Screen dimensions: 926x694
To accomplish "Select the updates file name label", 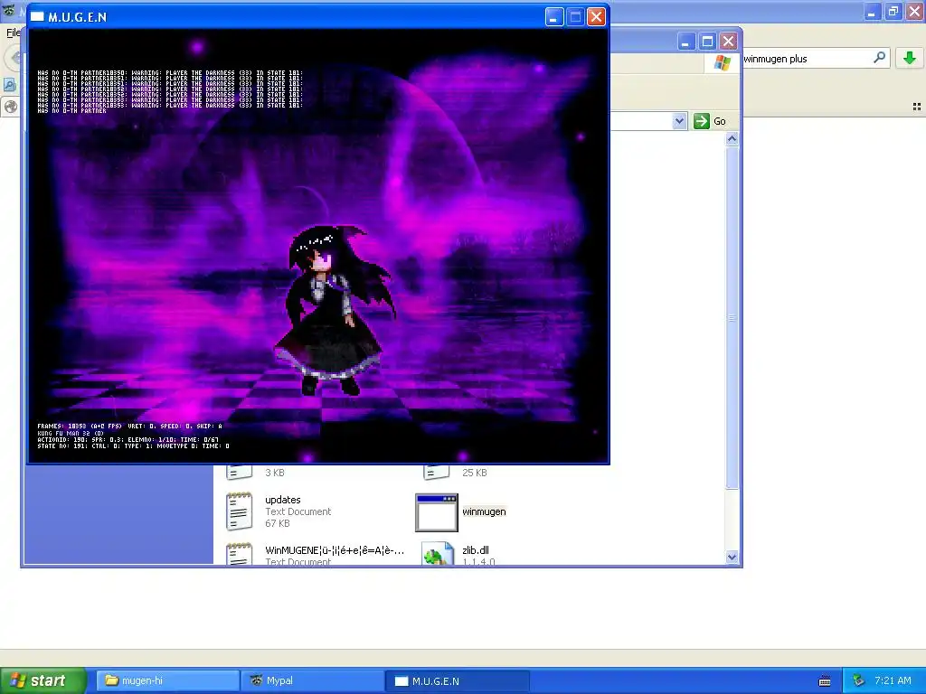I will [283, 500].
